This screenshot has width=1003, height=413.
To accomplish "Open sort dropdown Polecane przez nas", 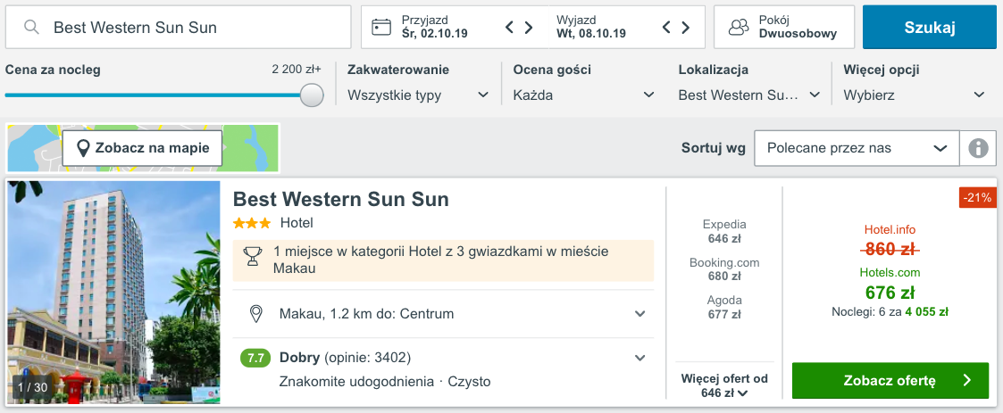I will (x=856, y=148).
